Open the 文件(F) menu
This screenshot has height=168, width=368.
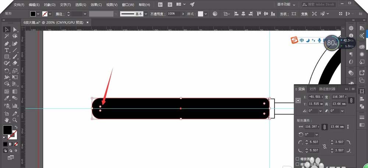coord(19,5)
